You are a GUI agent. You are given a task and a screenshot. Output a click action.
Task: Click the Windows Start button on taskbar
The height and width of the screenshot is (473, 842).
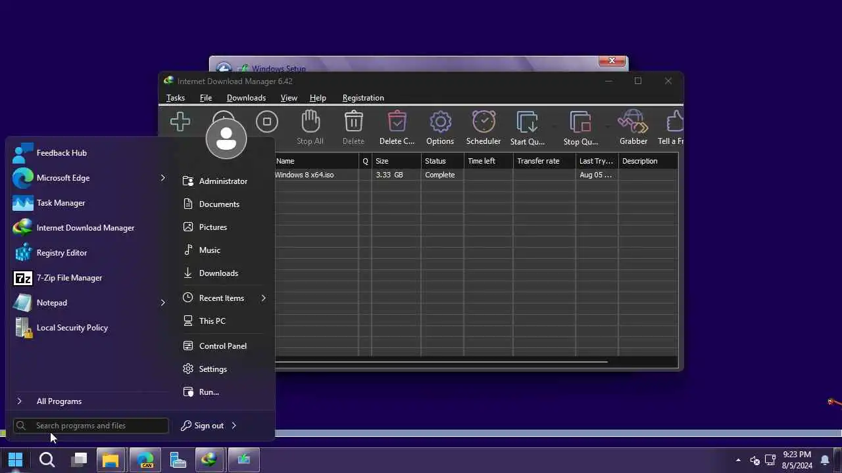pyautogui.click(x=15, y=459)
